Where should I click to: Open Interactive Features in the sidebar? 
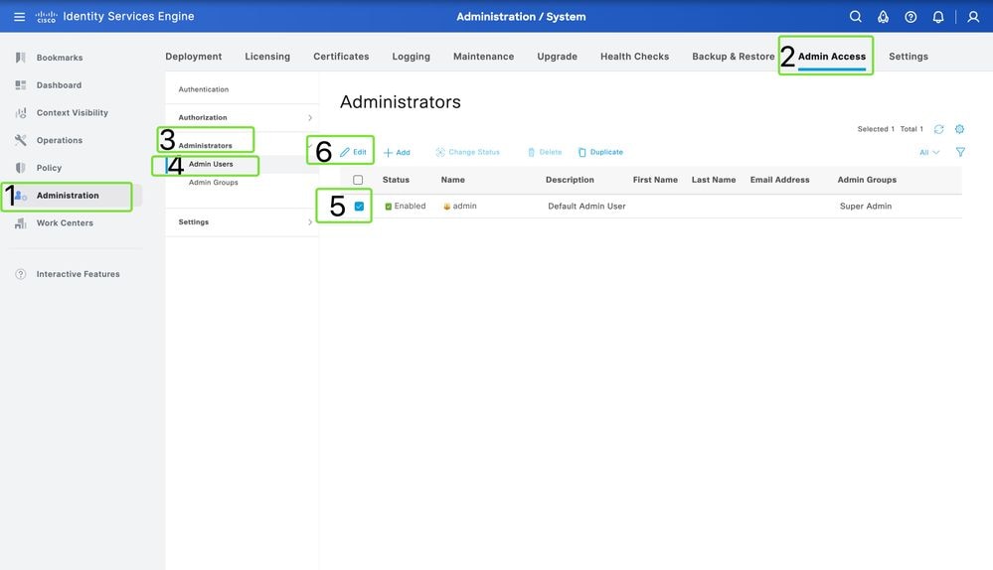(x=78, y=274)
